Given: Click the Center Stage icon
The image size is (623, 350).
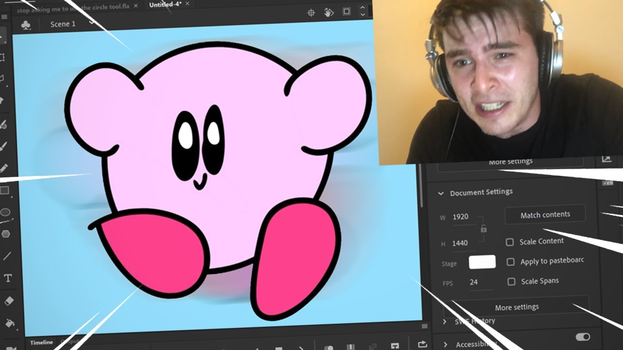Looking at the screenshot, I should (x=311, y=13).
